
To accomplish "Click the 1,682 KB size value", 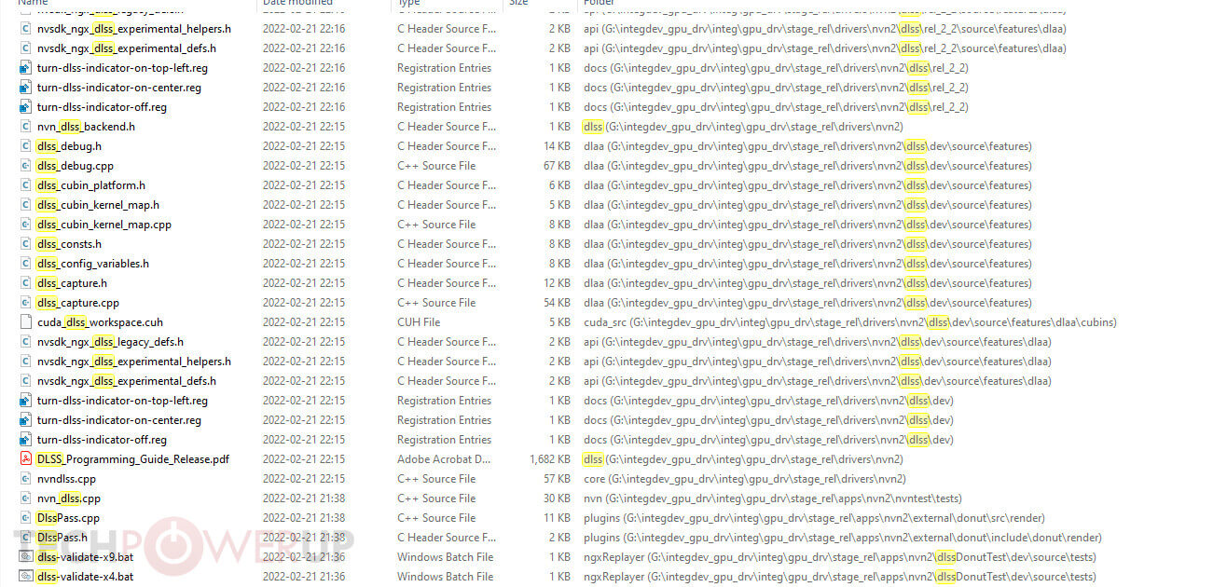I will pos(548,459).
